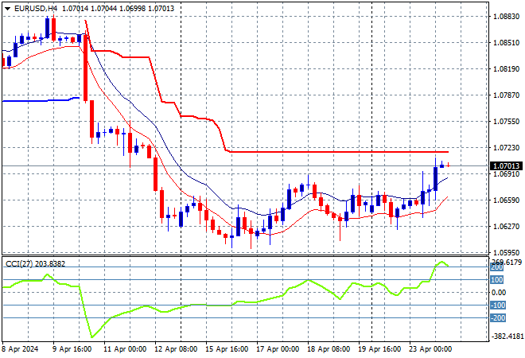
Task: Click the 1.05960 price axis label
Action: (x=505, y=252)
